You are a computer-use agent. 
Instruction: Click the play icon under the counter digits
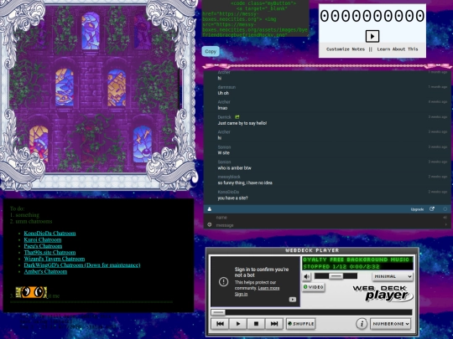[x=372, y=36]
